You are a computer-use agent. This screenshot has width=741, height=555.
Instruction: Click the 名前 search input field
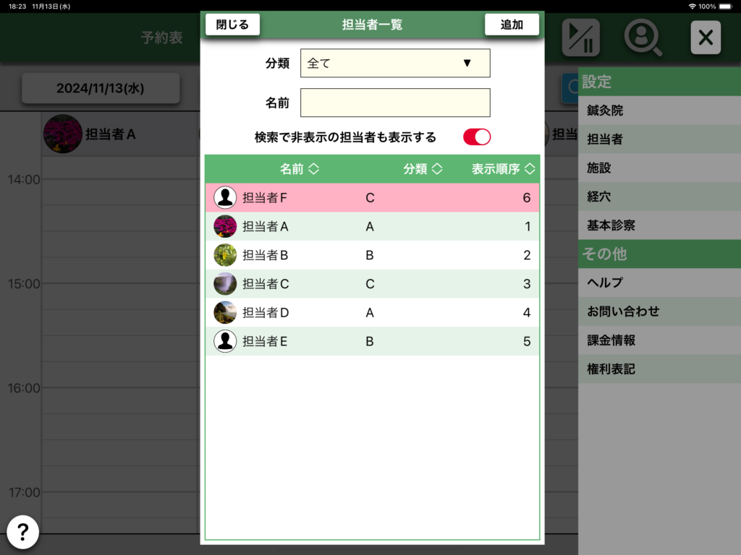coord(395,103)
